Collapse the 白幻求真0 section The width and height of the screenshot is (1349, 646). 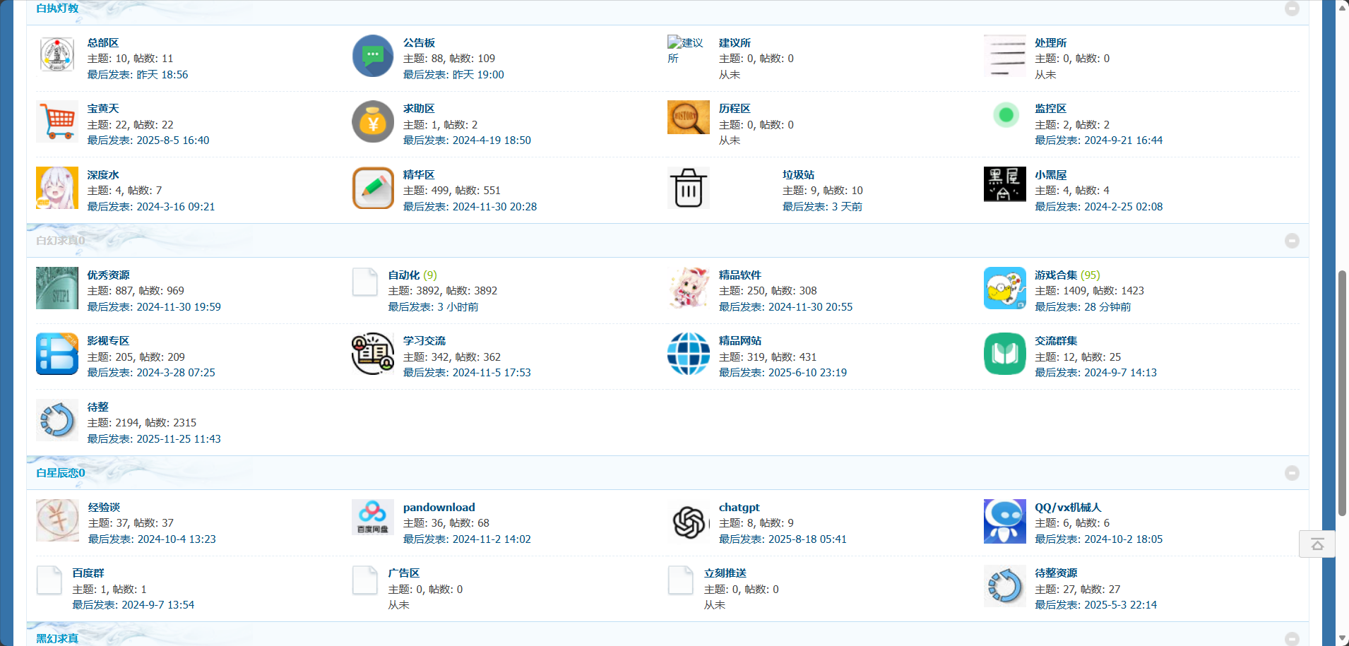pos(1292,241)
